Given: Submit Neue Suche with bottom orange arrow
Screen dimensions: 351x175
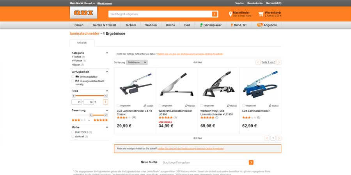Looking at the screenshot, I should (x=251, y=162).
